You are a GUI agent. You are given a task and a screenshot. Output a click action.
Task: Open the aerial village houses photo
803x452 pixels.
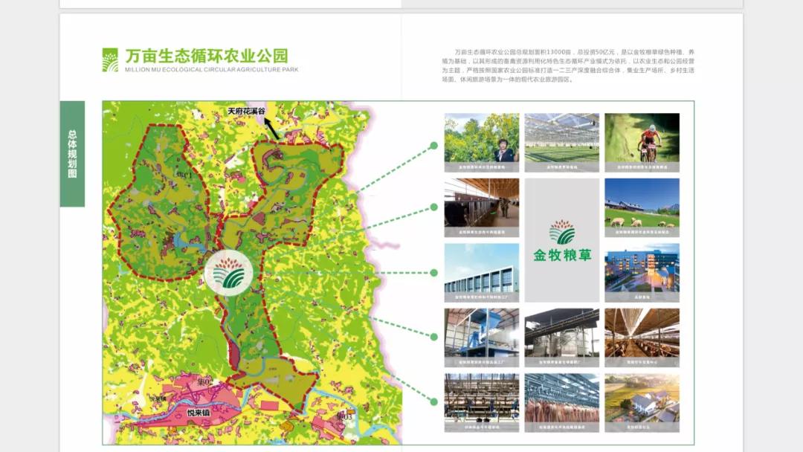pyautogui.click(x=642, y=402)
